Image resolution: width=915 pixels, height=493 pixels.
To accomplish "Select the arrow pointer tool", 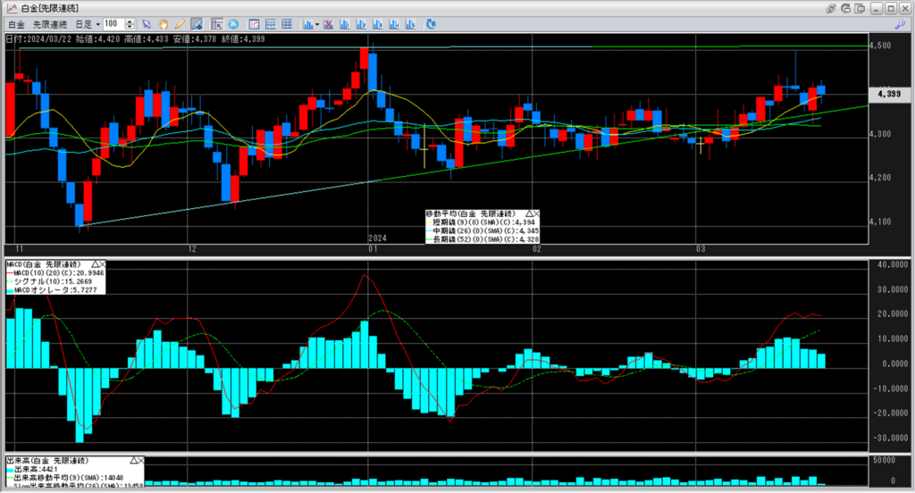I will click(x=147, y=23).
